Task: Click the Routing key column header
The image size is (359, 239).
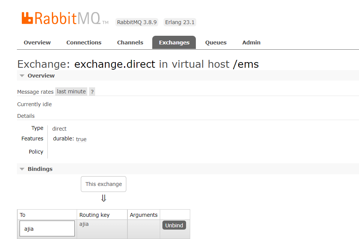Action: tap(94, 215)
